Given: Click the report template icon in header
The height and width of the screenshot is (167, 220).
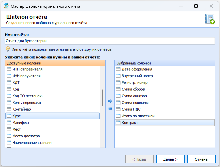Looking at the screenshot, I should [x=209, y=19].
